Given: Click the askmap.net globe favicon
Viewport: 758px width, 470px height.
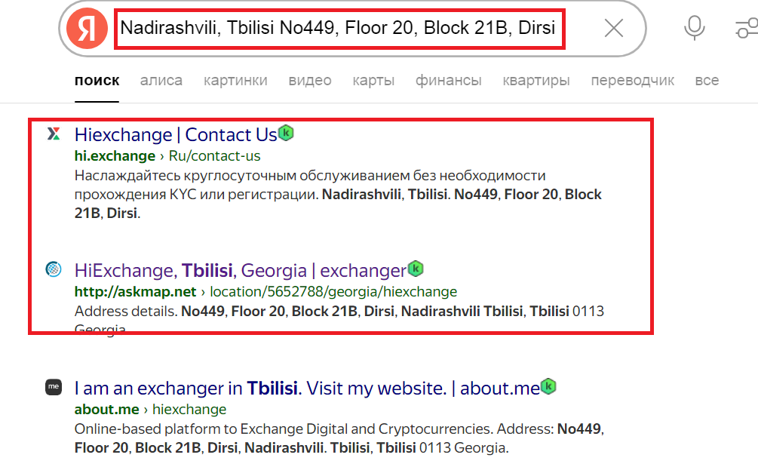Looking at the screenshot, I should [x=54, y=269].
